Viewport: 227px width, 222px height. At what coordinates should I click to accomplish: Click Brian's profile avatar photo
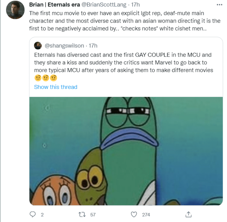click(x=15, y=10)
